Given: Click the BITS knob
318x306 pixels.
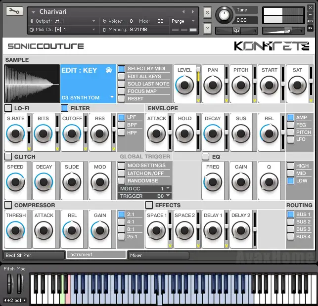Looking at the screenshot, I should (x=44, y=133).
